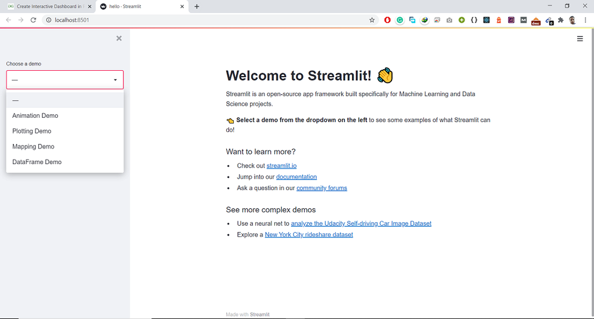Open a new browser tab
The image size is (594, 319).
(197, 6)
